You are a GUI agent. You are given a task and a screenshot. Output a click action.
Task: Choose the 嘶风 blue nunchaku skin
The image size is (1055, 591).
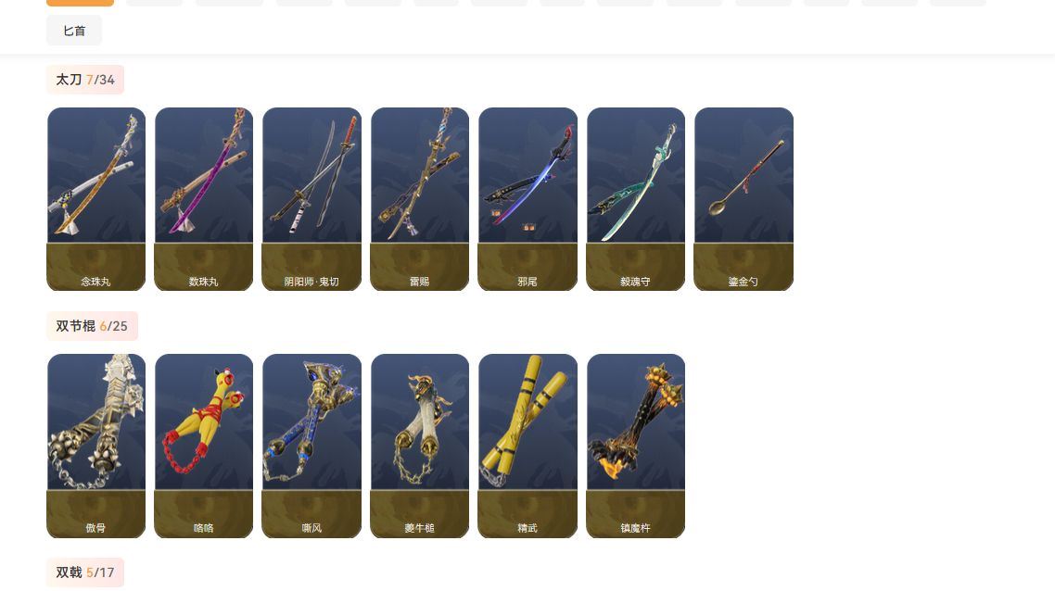(311, 446)
